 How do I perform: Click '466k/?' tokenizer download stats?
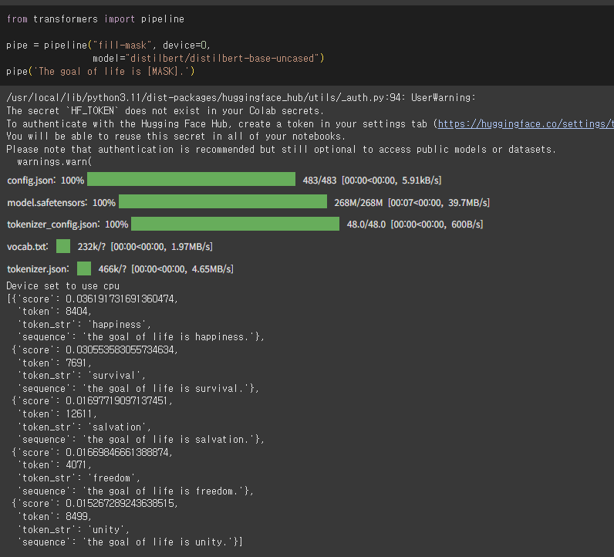click(166, 269)
